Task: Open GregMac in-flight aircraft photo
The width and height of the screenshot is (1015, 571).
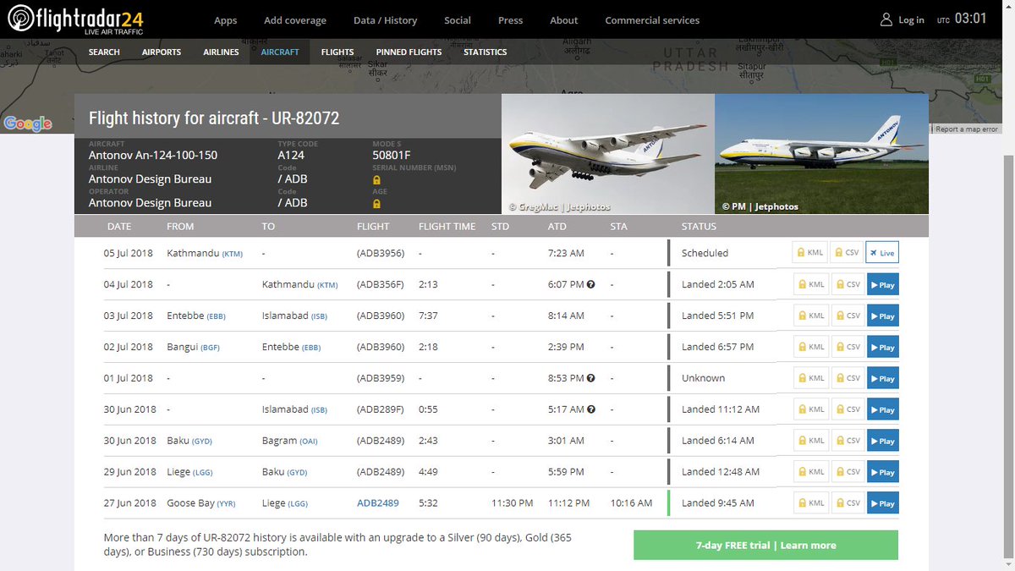Action: tap(608, 153)
